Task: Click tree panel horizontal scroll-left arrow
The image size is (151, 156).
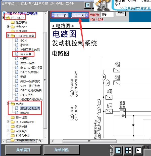Action: point(4,141)
